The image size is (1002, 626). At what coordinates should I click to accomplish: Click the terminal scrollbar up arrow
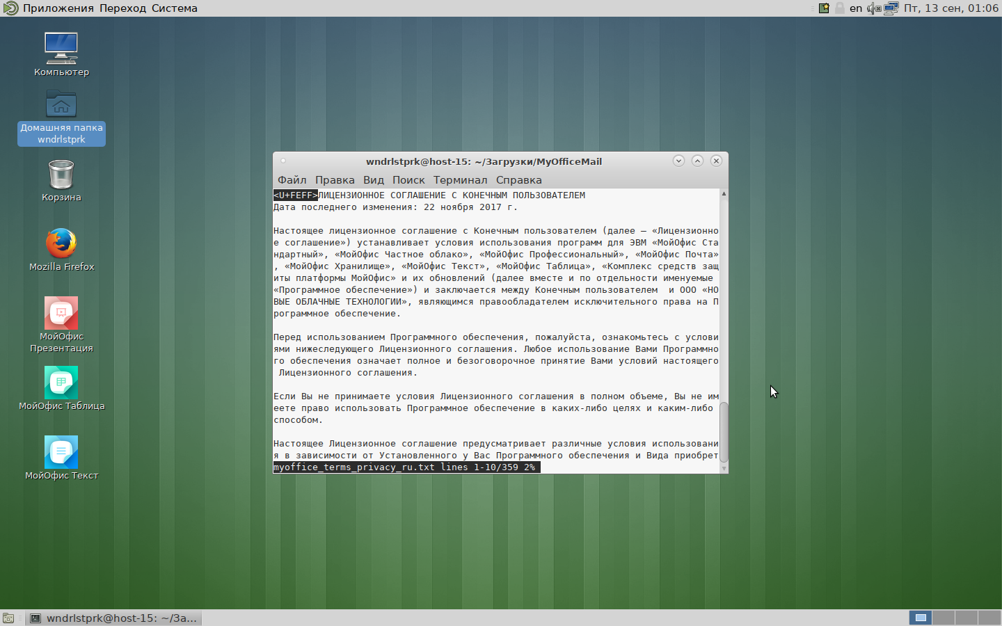(724, 194)
